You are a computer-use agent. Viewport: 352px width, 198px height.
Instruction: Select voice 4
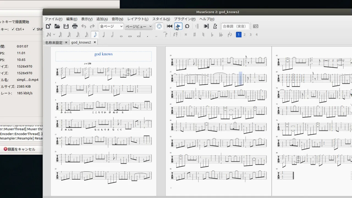click(257, 35)
